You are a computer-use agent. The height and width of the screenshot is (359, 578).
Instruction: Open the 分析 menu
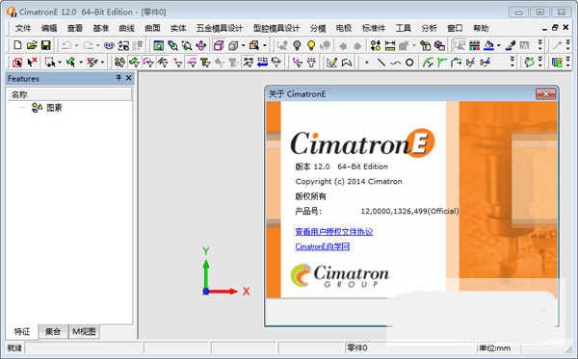(x=429, y=28)
